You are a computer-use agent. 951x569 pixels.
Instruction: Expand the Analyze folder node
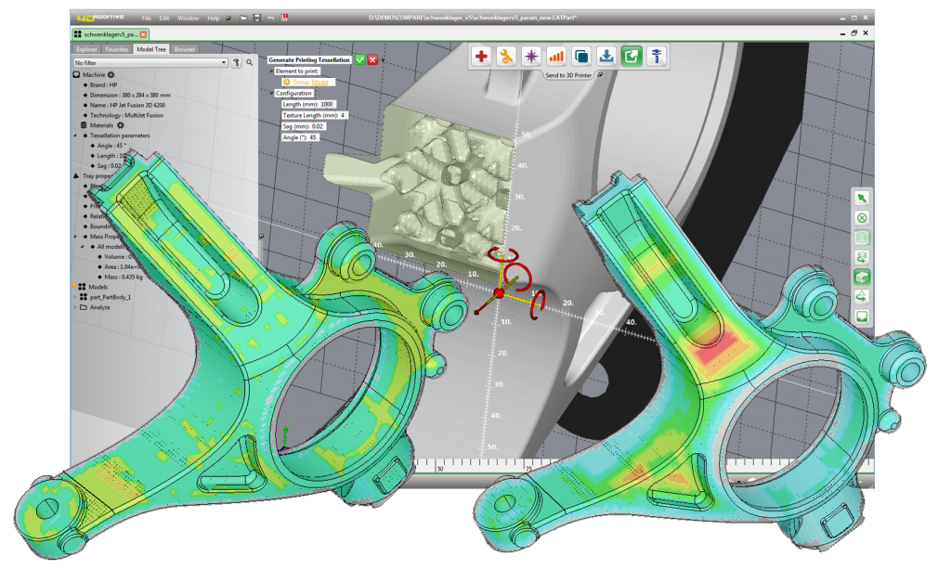[76, 307]
